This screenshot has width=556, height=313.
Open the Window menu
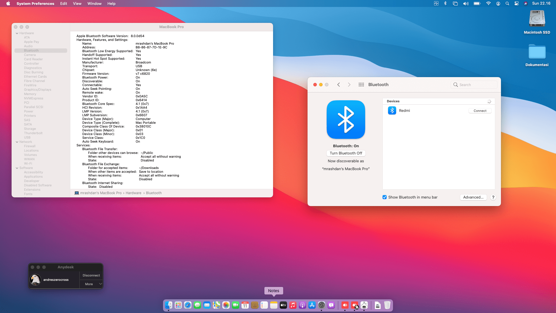point(94,3)
